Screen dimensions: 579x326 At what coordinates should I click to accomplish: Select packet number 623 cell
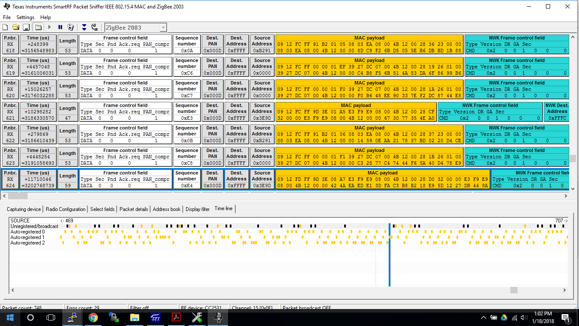click(x=11, y=157)
